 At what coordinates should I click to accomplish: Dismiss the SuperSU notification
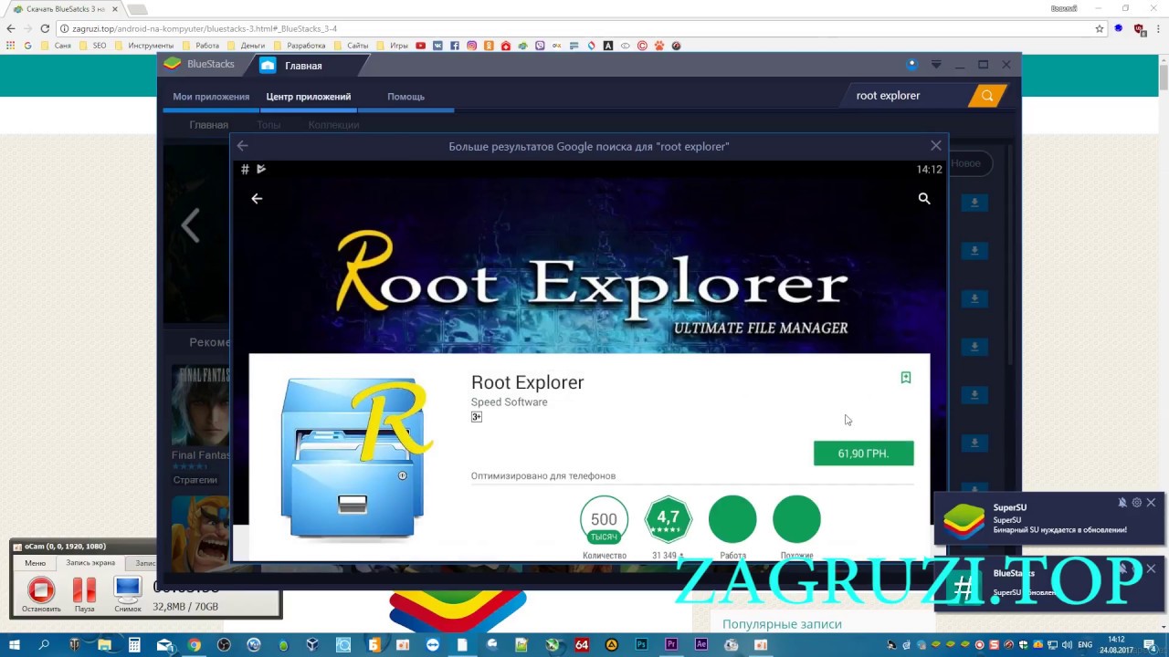(x=1151, y=503)
